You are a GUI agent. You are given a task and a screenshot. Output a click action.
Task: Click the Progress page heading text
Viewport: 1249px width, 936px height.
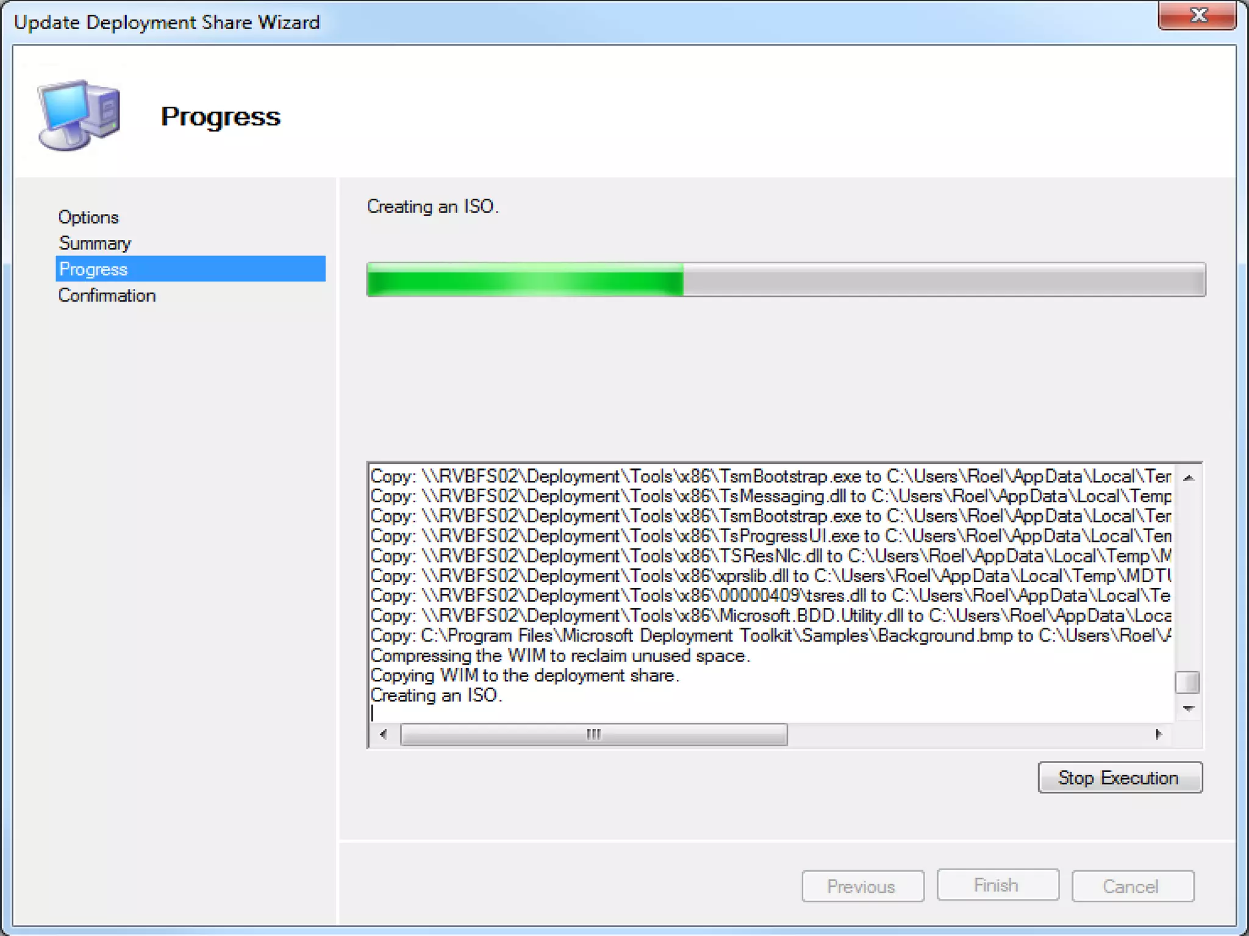pos(220,117)
